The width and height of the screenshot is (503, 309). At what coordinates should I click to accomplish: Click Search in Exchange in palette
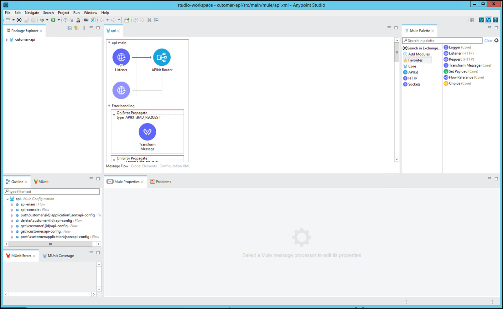coord(422,48)
